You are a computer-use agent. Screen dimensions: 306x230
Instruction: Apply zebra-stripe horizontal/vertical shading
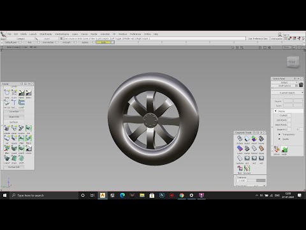(x=261, y=139)
